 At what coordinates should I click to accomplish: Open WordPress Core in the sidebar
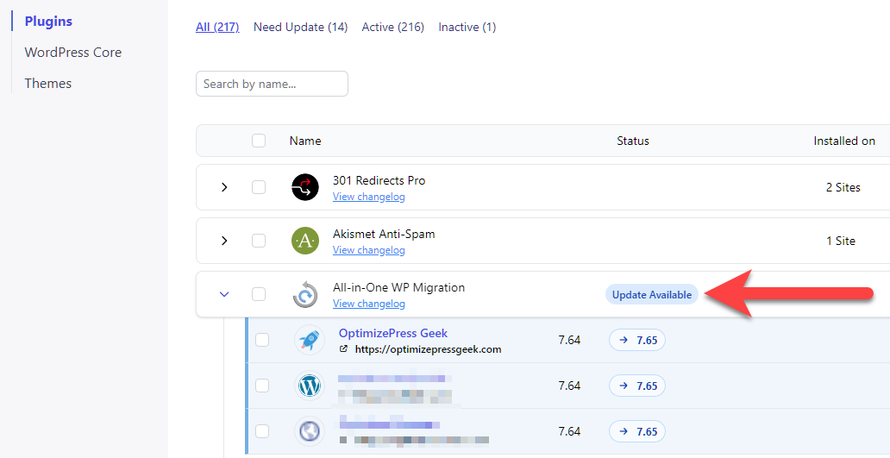pos(73,52)
